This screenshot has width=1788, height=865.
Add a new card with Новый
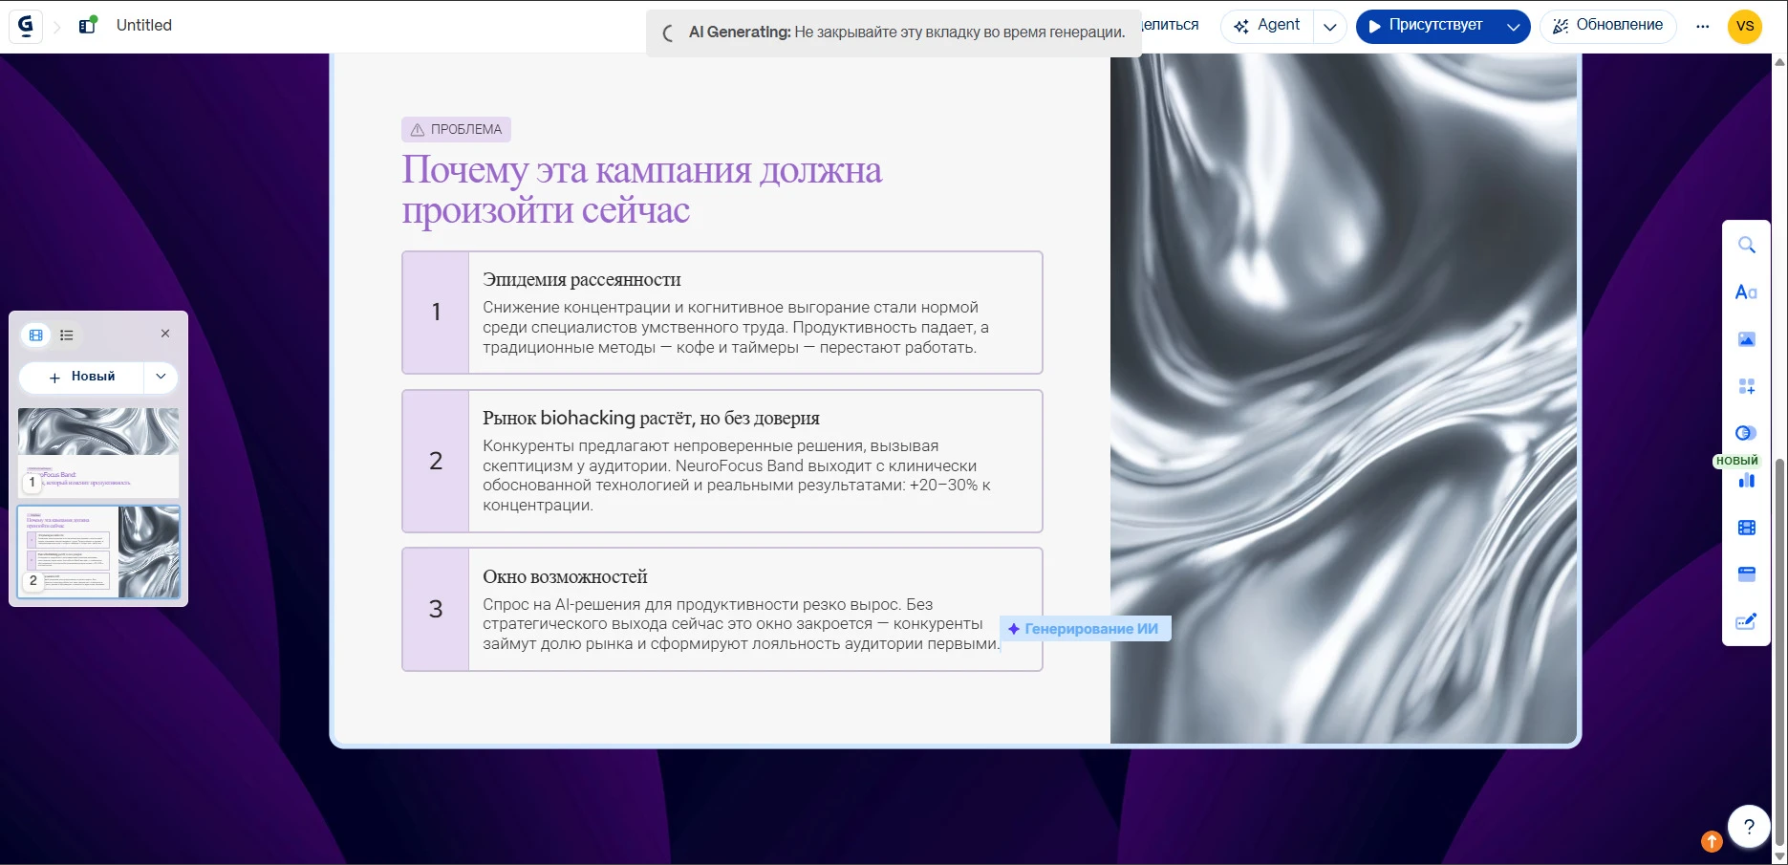pyautogui.click(x=82, y=377)
